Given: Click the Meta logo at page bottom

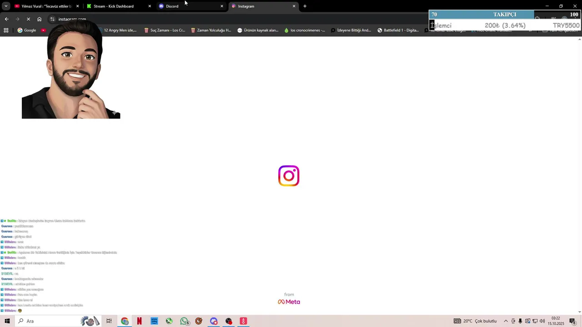Looking at the screenshot, I should coord(289,302).
